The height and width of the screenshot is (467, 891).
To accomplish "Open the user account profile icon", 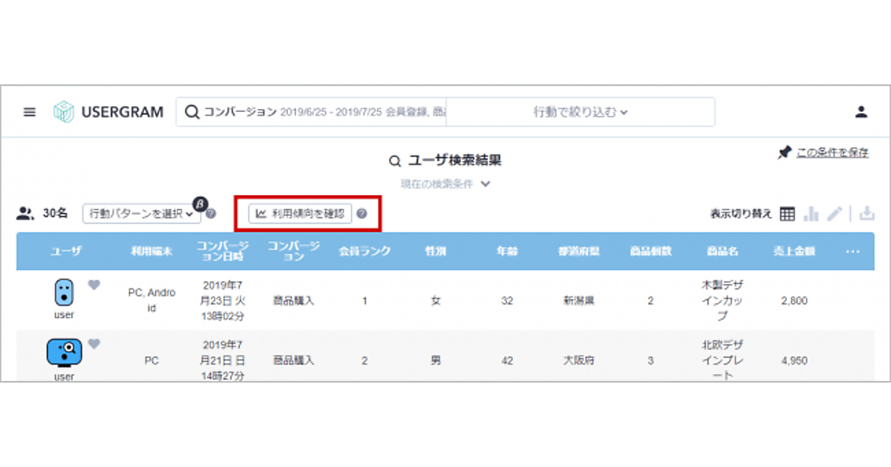I will [861, 113].
